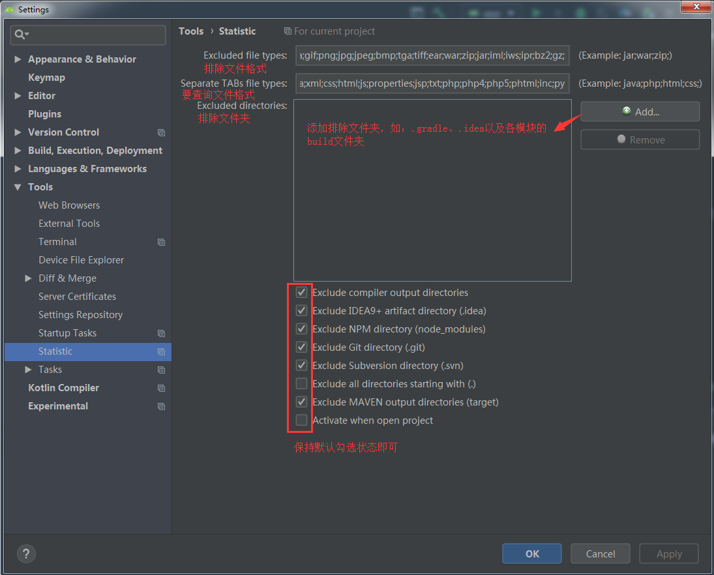This screenshot has width=714, height=575.
Task: Click the icon next to Kotlin Compiler
Action: (161, 387)
